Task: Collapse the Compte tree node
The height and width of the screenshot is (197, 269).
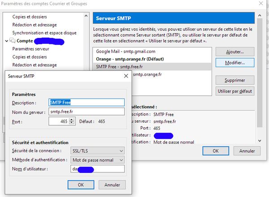Action: 7,41
